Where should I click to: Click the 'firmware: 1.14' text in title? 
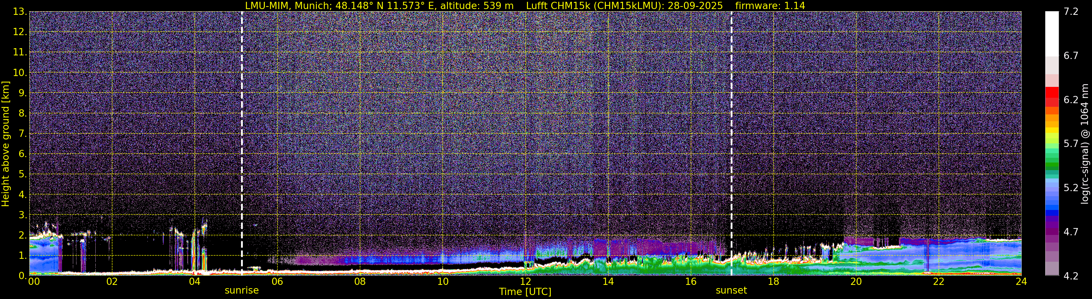(x=770, y=5)
